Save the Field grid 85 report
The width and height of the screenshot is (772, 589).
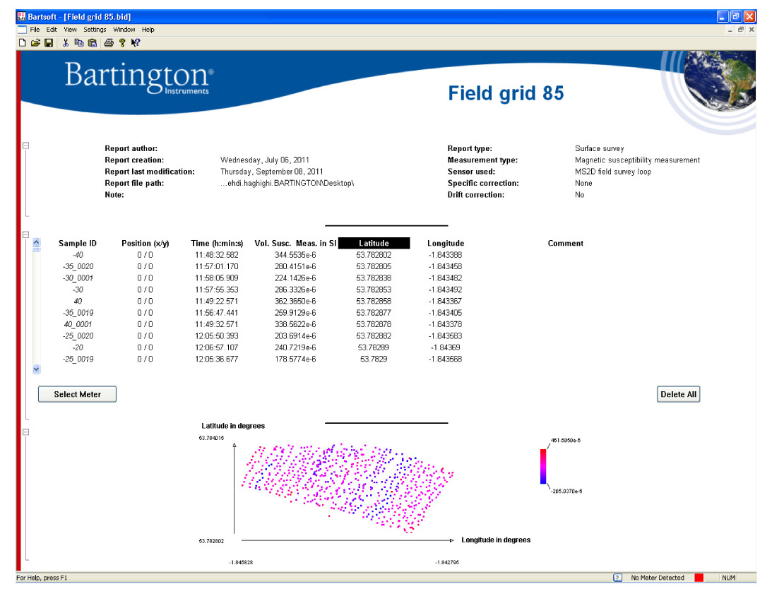click(49, 42)
